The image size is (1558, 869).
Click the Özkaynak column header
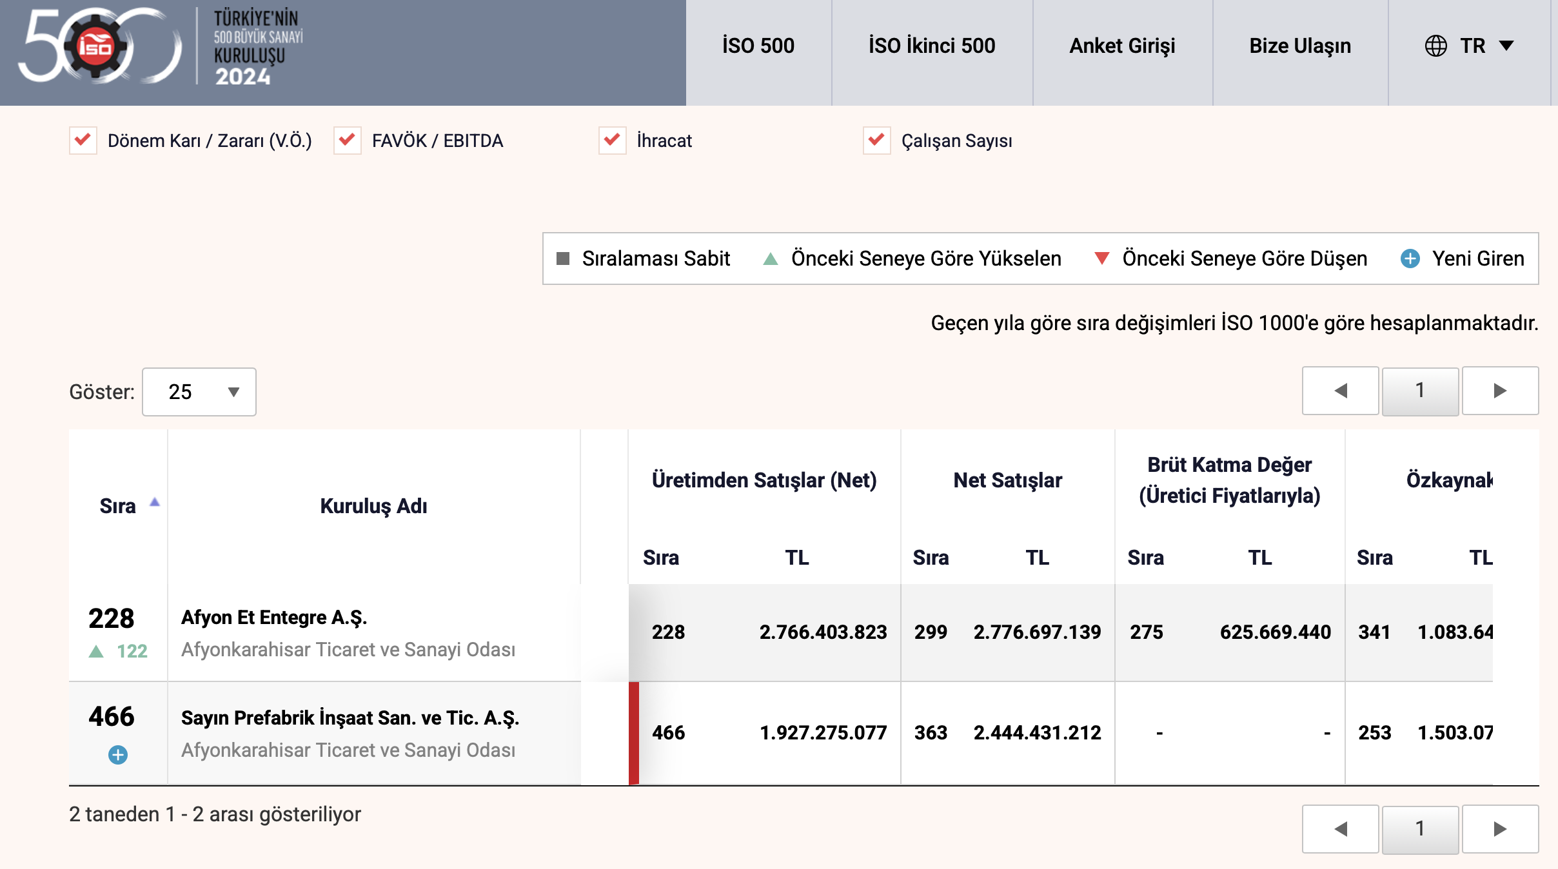pos(1449,480)
